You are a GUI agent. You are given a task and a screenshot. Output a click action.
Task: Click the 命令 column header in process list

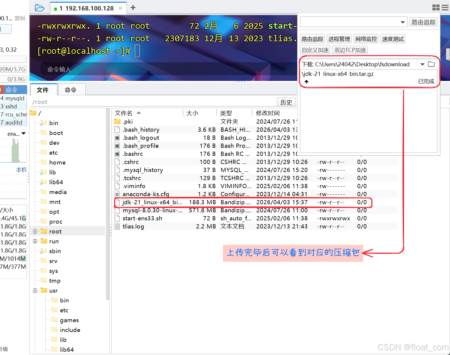[x=16, y=90]
